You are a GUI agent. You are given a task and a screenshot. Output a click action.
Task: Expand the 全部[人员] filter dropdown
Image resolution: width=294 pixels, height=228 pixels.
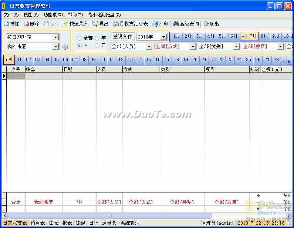(149, 47)
